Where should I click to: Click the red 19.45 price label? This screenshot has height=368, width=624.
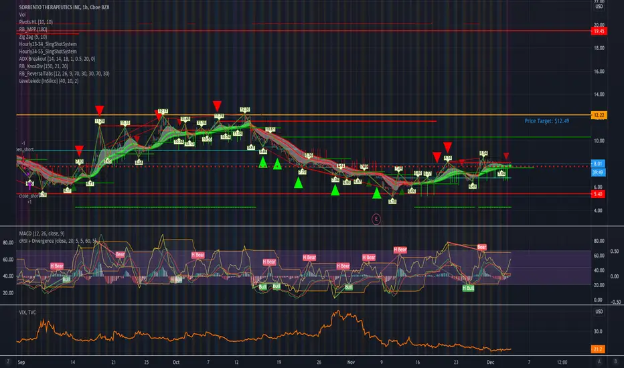click(599, 31)
